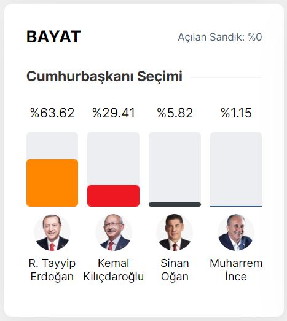The width and height of the screenshot is (287, 321).
Task: Click the R. Tayyip Erdoğan name label
Action: 52,270
